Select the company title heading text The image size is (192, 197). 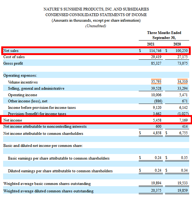click(96, 9)
